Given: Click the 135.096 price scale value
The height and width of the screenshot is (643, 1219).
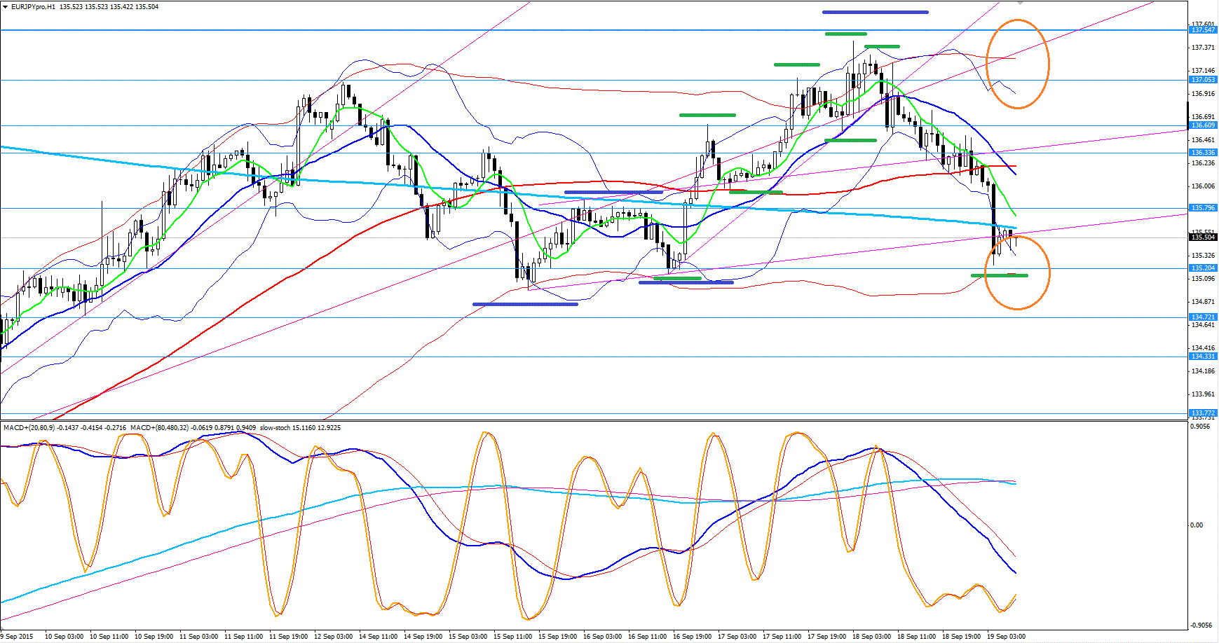Looking at the screenshot, I should (x=1203, y=279).
